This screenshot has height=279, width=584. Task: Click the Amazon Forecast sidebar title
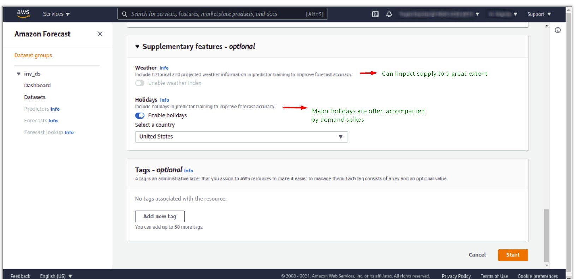(x=42, y=34)
